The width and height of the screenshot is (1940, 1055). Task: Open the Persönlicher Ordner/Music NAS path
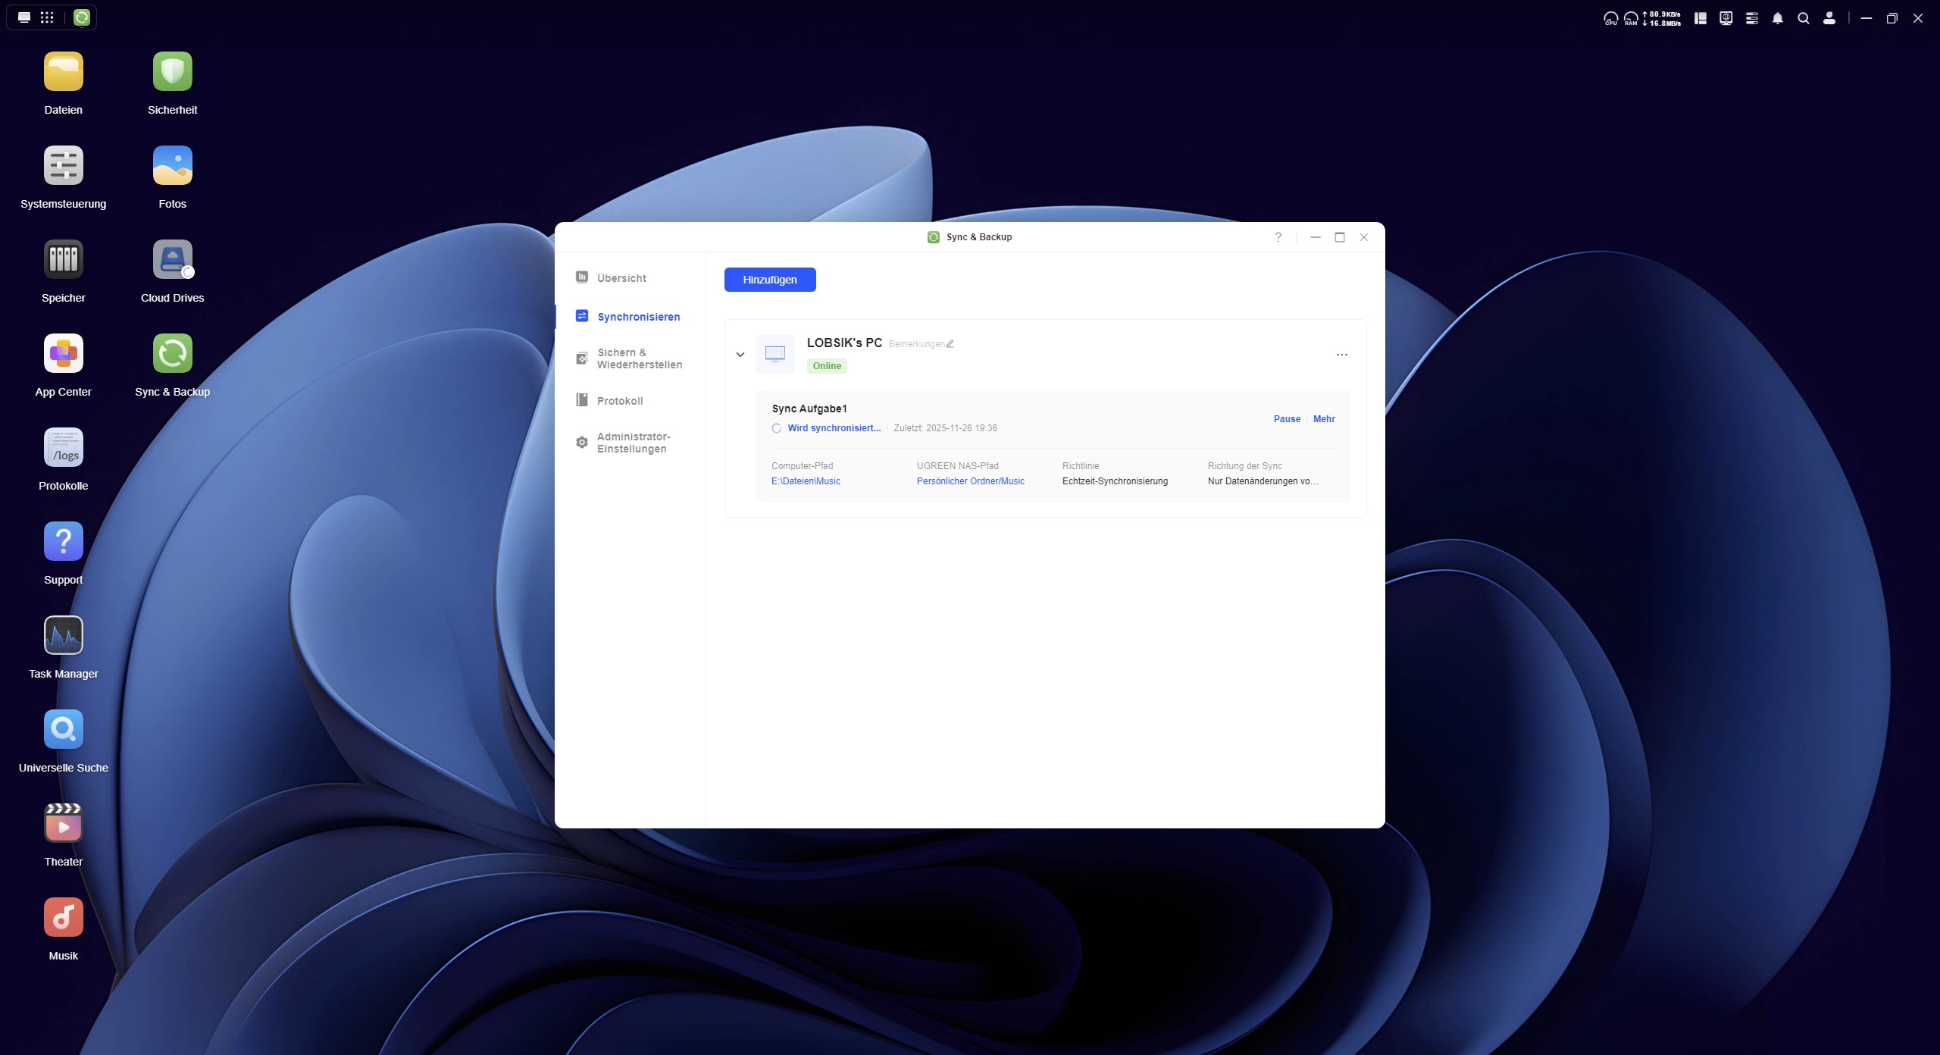[x=970, y=481]
